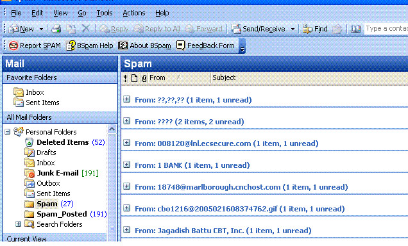
Task: Open Sent Items under Personal Folders
Action: point(47,193)
